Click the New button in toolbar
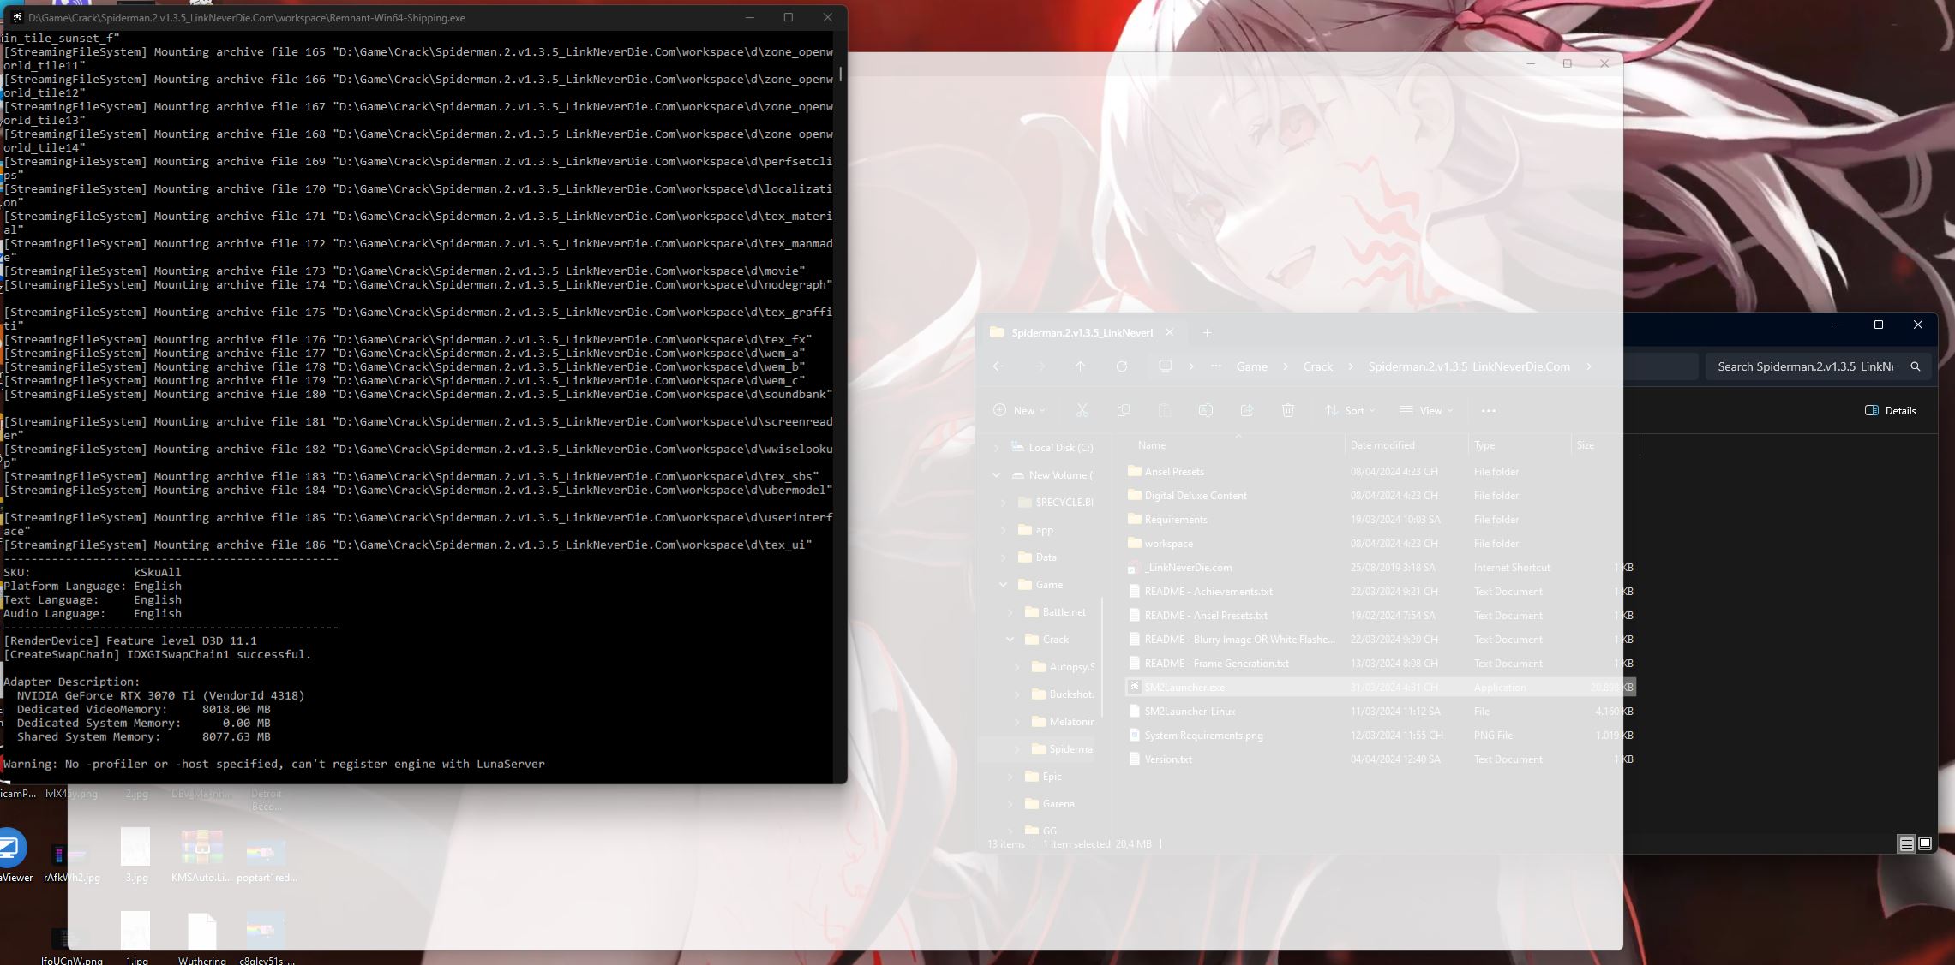Image resolution: width=1955 pixels, height=965 pixels. click(x=1019, y=411)
